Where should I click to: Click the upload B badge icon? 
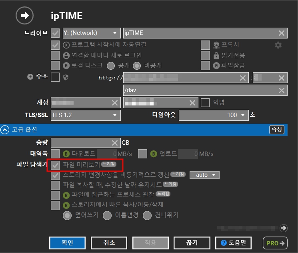pyautogui.click(x=154, y=154)
